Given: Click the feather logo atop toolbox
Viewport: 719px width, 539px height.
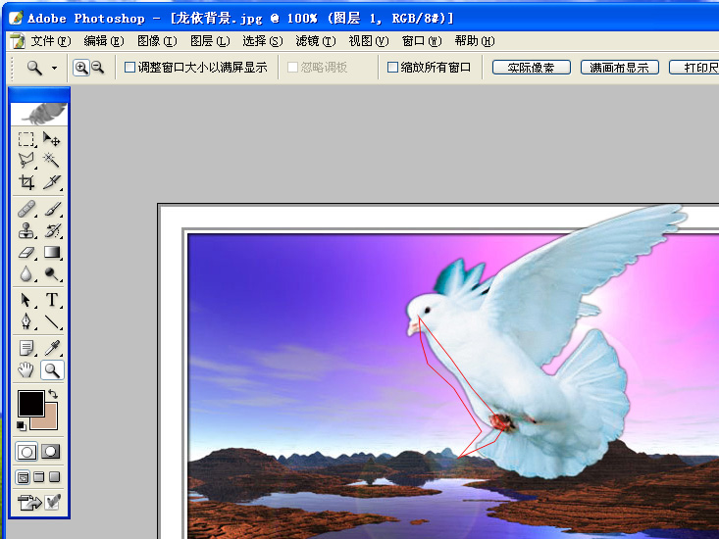Looking at the screenshot, I should click(39, 114).
